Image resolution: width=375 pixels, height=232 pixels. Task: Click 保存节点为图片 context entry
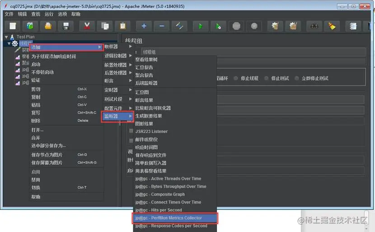(x=66, y=155)
